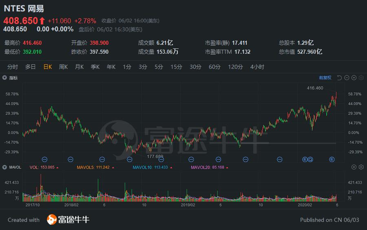Image resolution: width=367 pixels, height=230 pixels.
Task: Collapse the MAVOL panel via triangle
Action: (4, 167)
